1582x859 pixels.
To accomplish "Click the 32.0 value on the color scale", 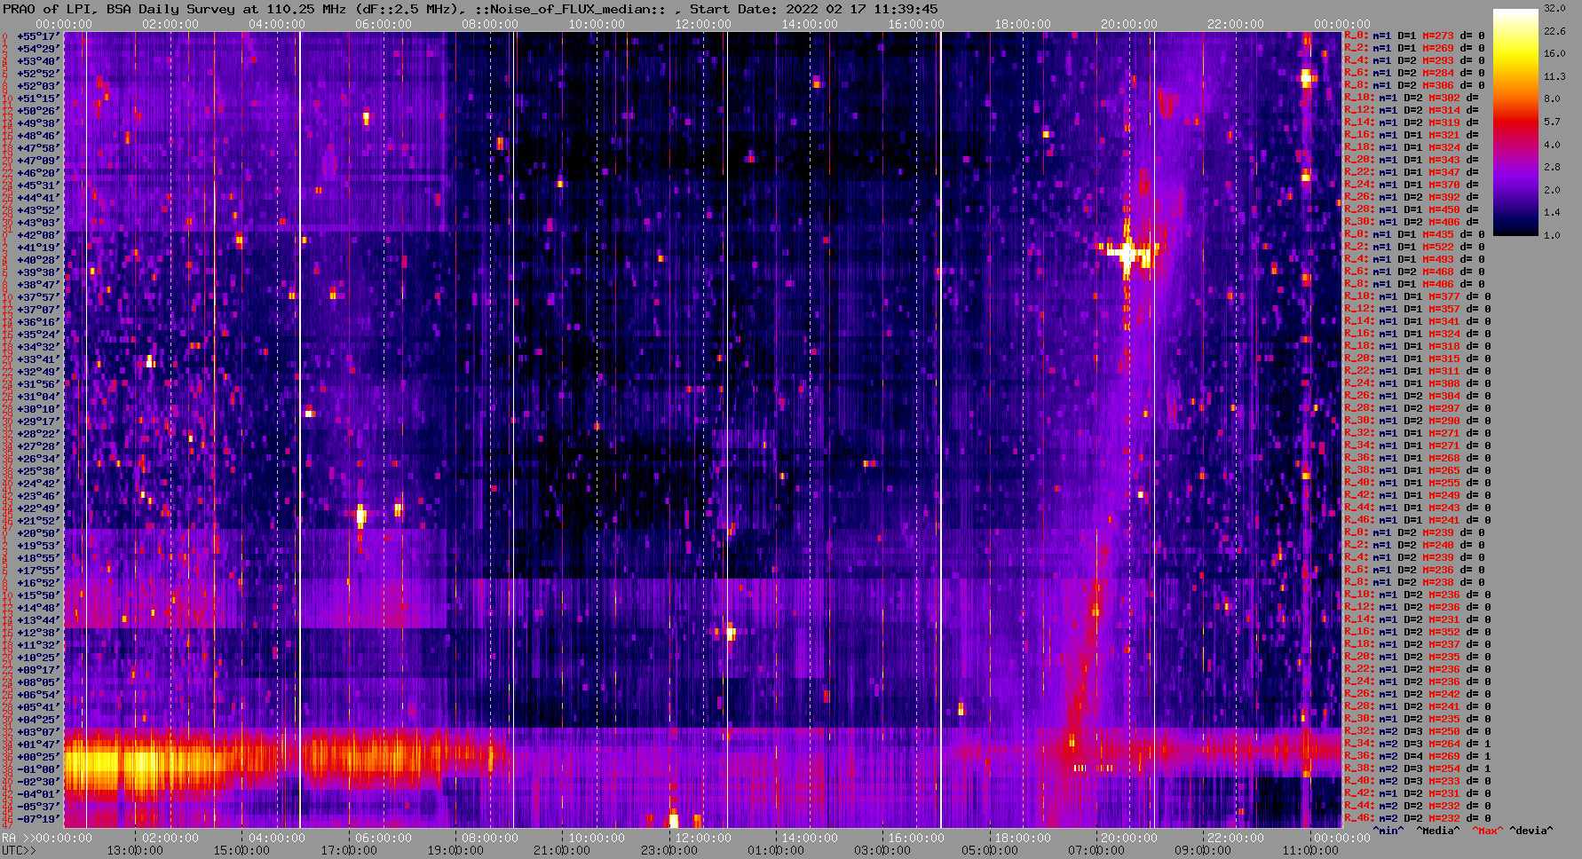I will [1554, 8].
